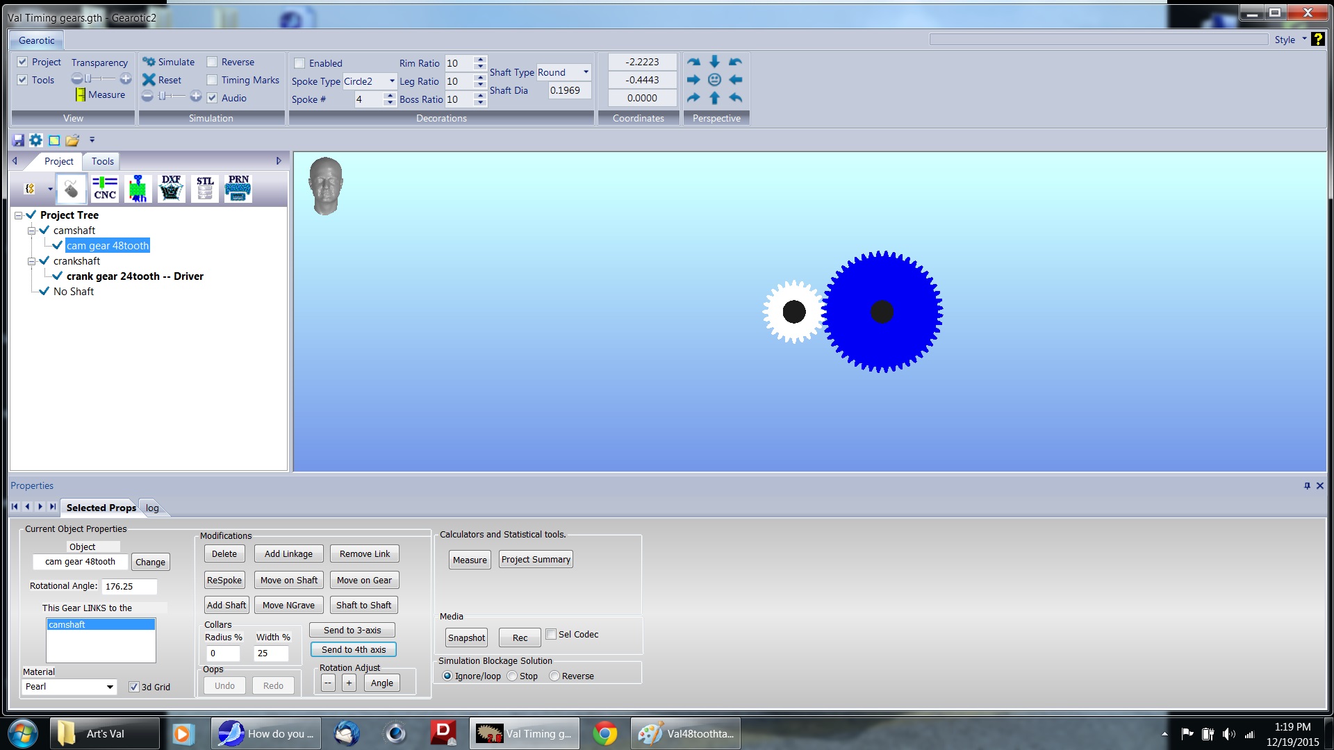Open the log tab in Properties
Viewport: 1334px width, 750px height.
point(152,508)
